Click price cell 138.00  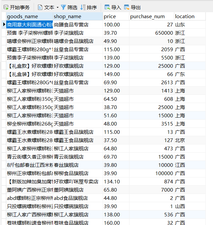[116, 214]
